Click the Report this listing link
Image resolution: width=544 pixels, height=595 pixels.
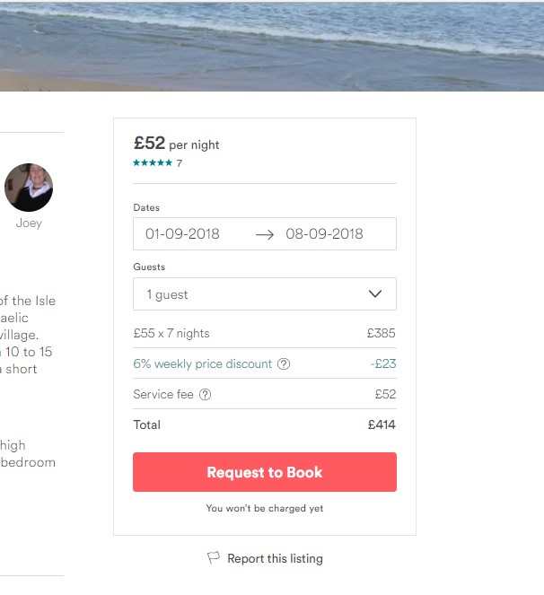(275, 558)
